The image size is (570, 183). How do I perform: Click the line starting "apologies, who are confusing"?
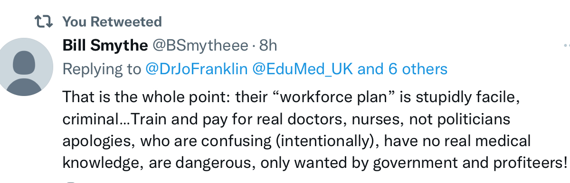296,141
